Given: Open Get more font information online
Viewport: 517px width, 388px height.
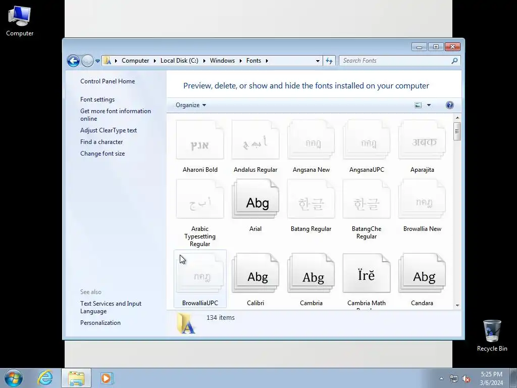Looking at the screenshot, I should (116, 115).
